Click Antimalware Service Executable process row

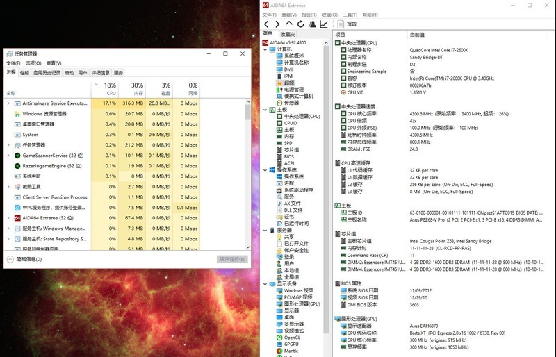pyautogui.click(x=102, y=103)
